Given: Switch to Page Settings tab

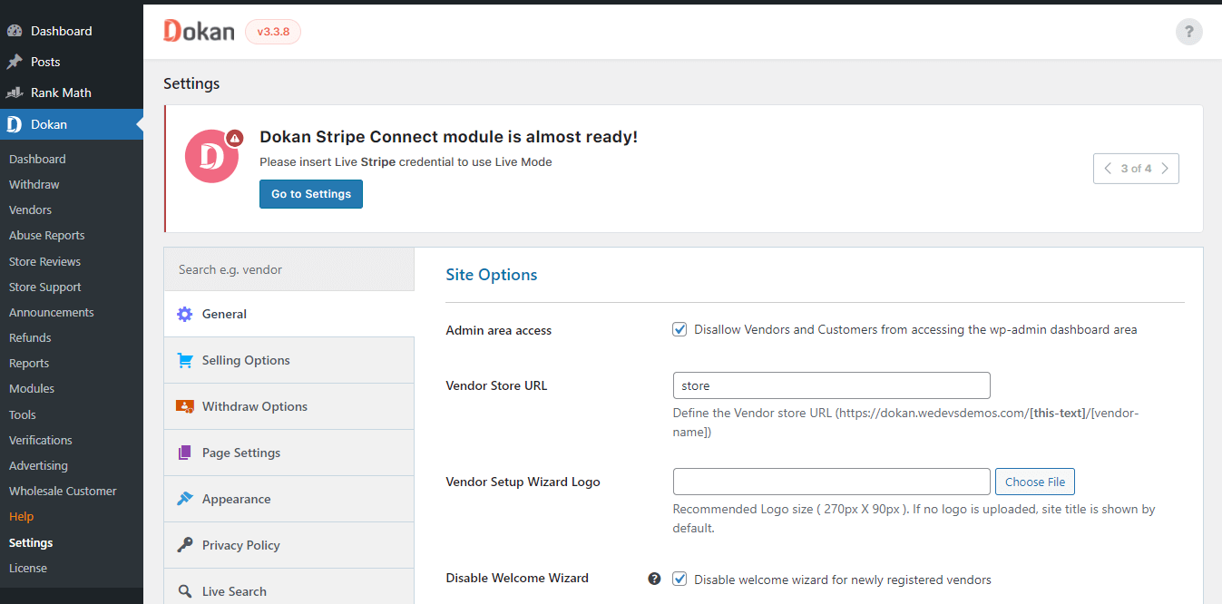Looking at the screenshot, I should [x=289, y=453].
